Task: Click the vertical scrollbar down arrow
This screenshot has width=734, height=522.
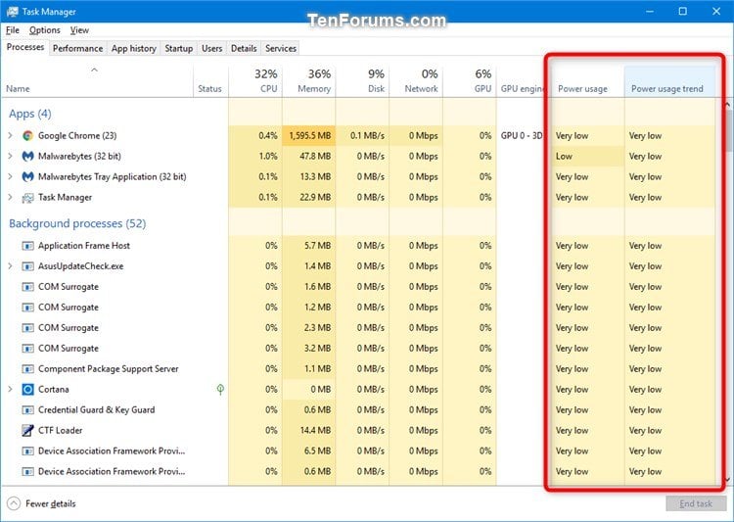Action: (727, 479)
